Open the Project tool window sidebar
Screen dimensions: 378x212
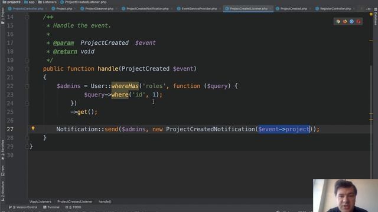pyautogui.click(x=2, y=16)
